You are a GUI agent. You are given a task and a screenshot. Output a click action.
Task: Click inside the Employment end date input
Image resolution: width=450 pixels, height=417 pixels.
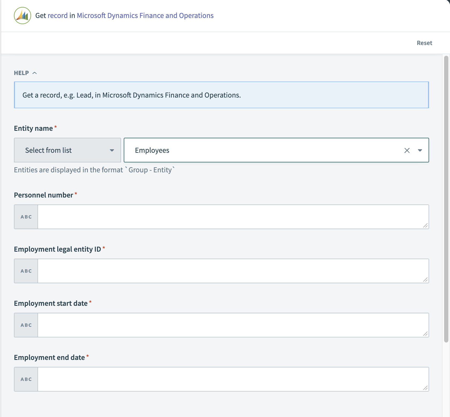click(230, 379)
